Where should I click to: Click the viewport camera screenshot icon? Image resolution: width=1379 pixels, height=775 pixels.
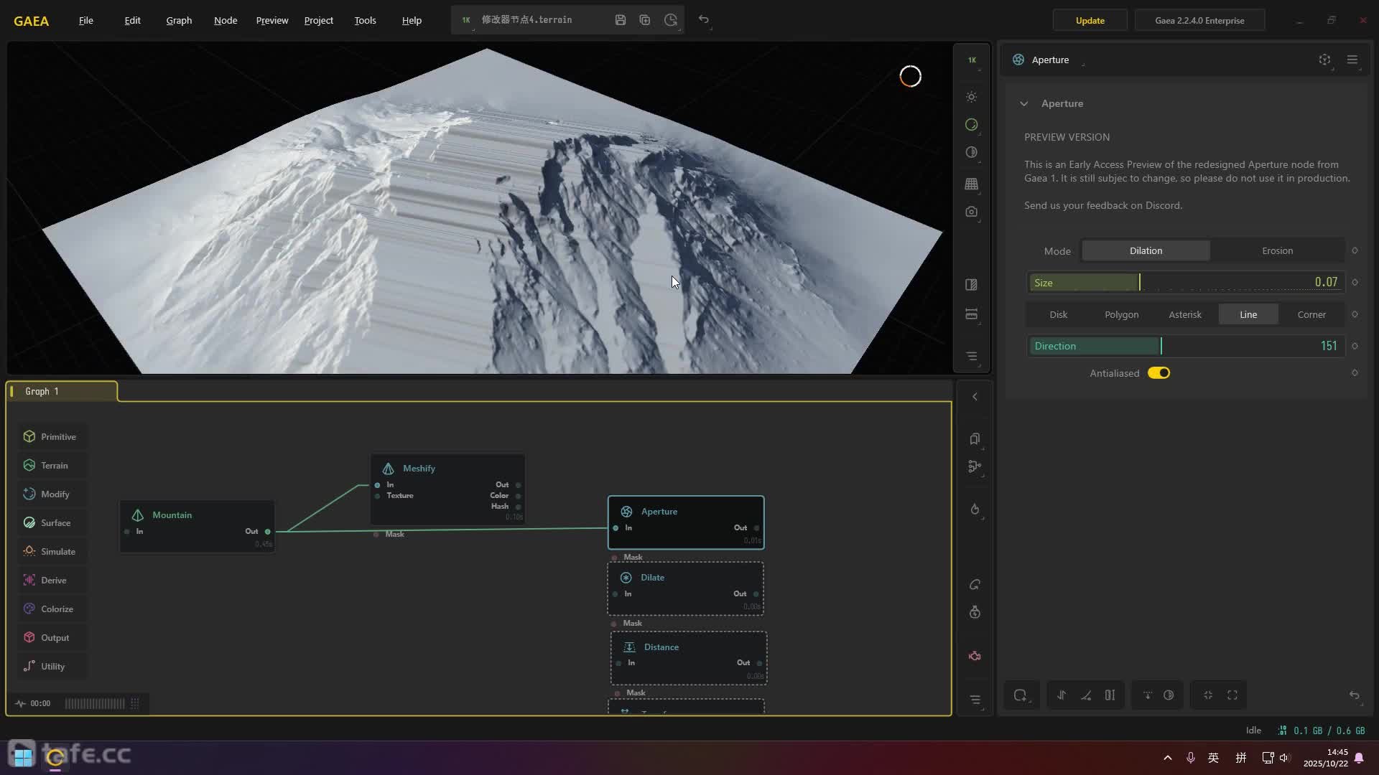tap(972, 212)
